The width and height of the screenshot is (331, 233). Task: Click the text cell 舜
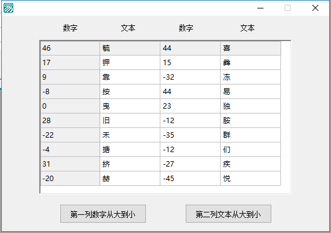pos(251,63)
